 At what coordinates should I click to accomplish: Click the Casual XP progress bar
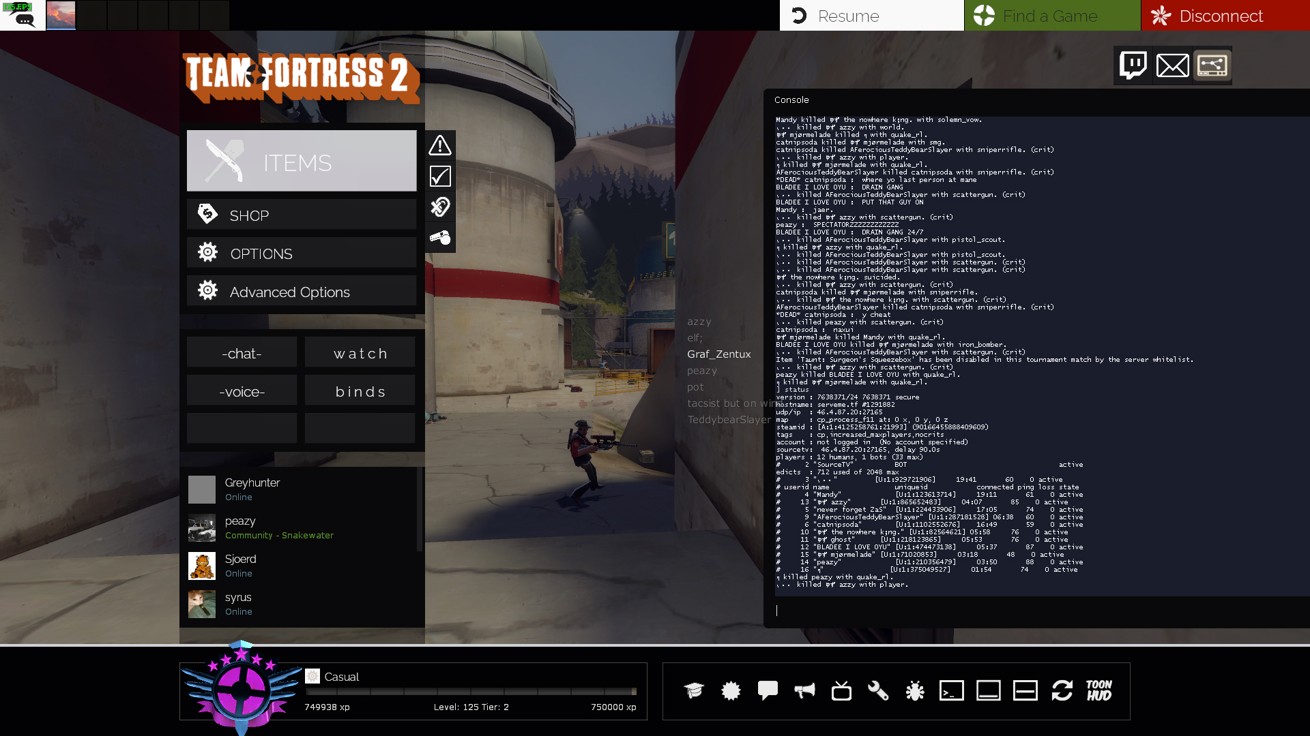coord(471,691)
